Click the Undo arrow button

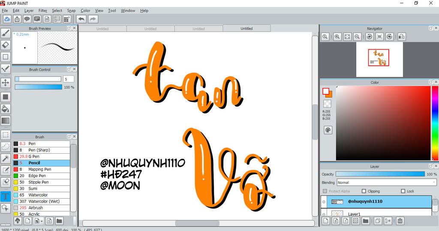pyautogui.click(x=81, y=19)
